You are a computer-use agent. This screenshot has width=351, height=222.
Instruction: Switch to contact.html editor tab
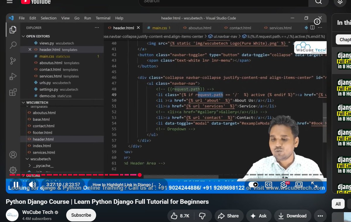[240, 28]
